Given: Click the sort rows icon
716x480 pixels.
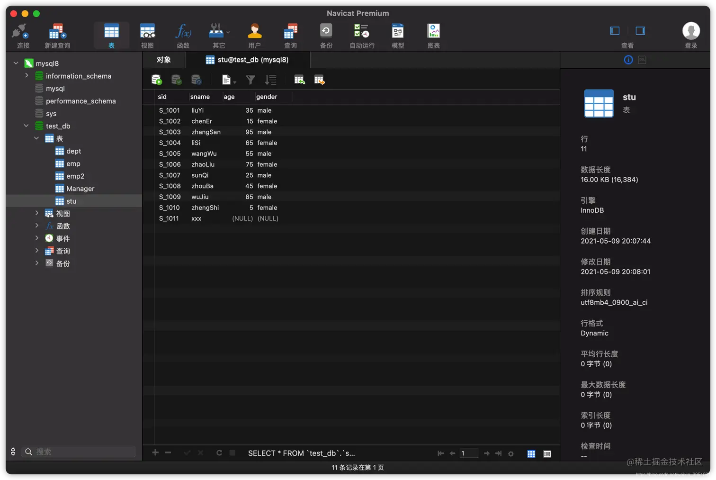Looking at the screenshot, I should click(270, 80).
